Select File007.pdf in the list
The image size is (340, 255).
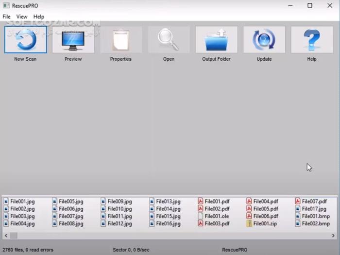311,202
